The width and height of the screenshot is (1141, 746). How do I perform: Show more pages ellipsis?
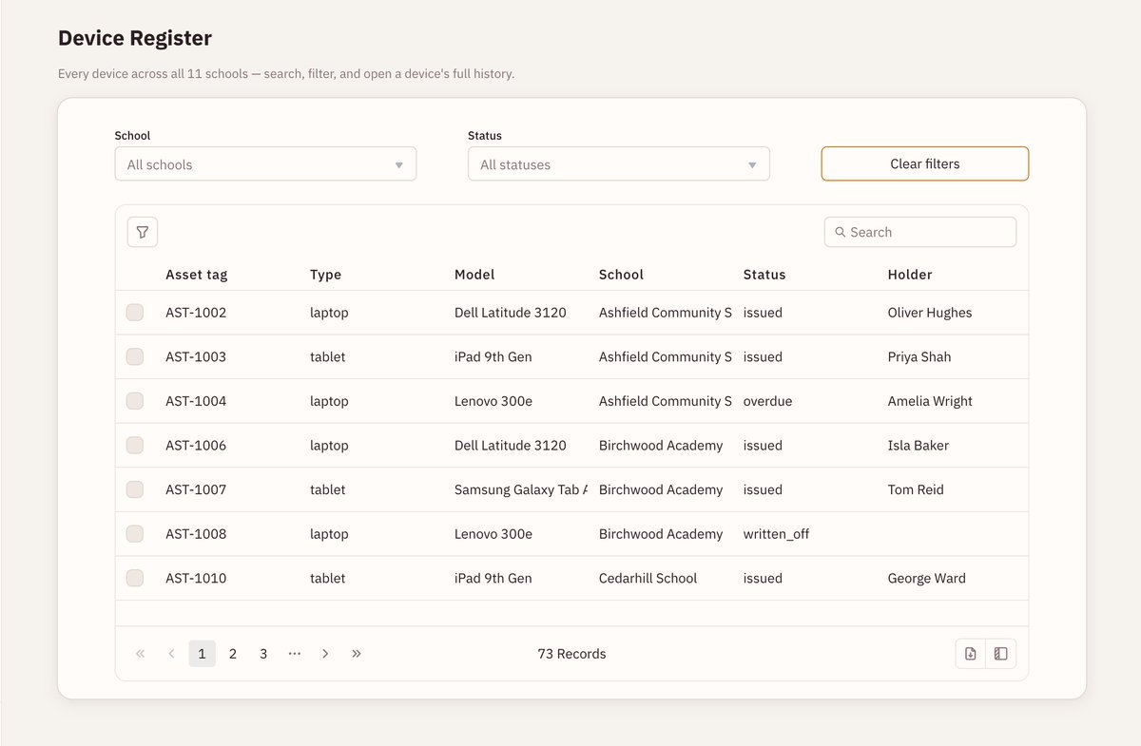(x=295, y=654)
